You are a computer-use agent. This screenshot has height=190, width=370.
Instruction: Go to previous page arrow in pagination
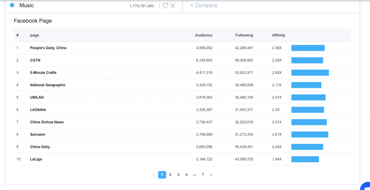pyautogui.click(x=154, y=175)
